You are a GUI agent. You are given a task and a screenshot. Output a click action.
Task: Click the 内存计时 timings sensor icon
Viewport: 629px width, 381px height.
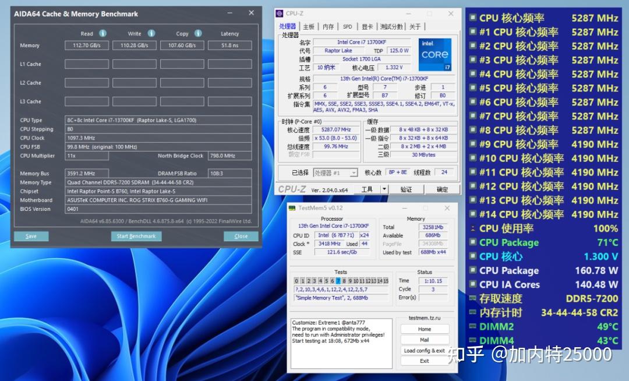coord(472,312)
